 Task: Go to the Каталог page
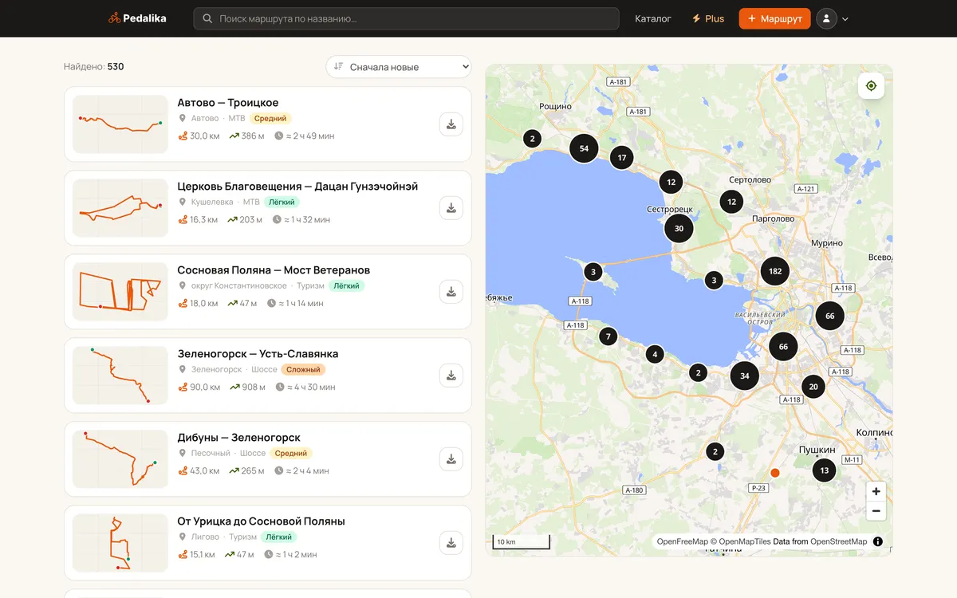(x=653, y=18)
